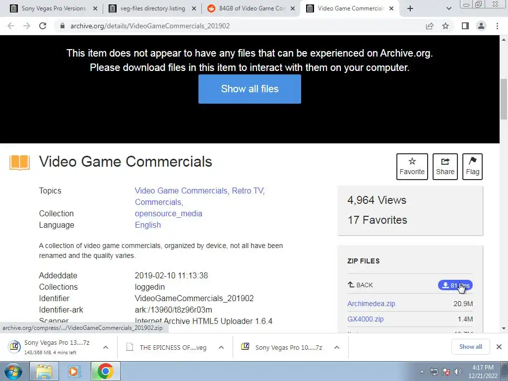Click the share page icon in address bar

tap(430, 26)
